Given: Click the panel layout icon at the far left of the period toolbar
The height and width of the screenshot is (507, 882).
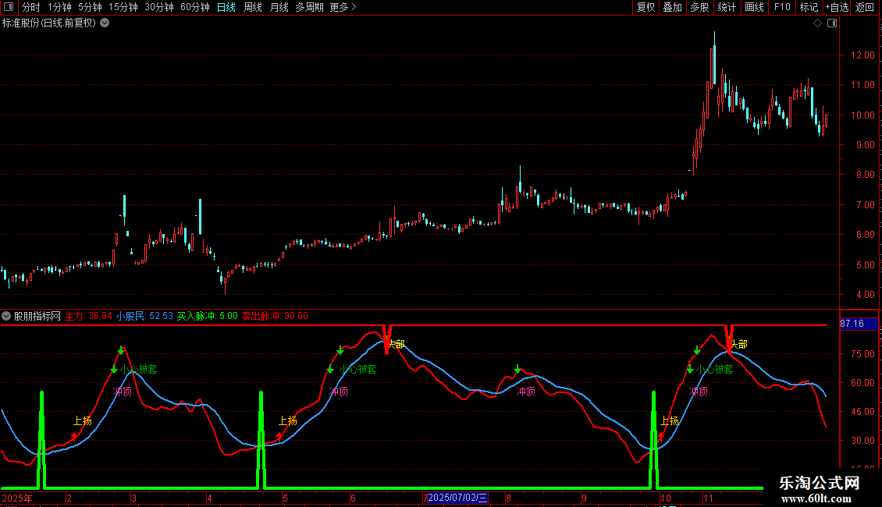Looking at the screenshot, I should click(x=9, y=7).
